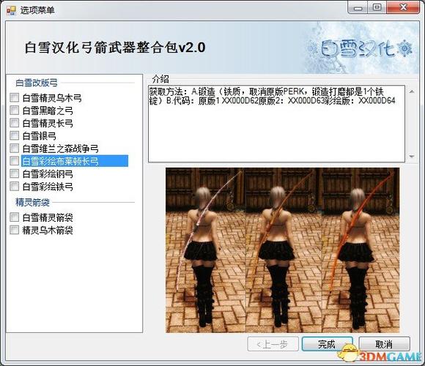Click the 完成 button to finish
Viewport: 425px width, 366px height.
click(327, 344)
